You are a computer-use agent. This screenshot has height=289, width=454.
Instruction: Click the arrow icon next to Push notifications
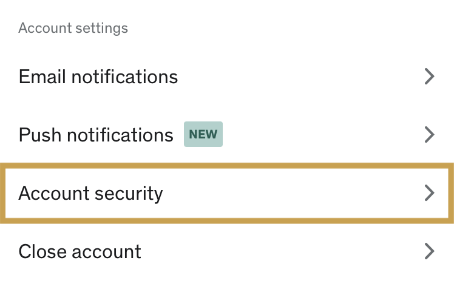[x=430, y=135]
